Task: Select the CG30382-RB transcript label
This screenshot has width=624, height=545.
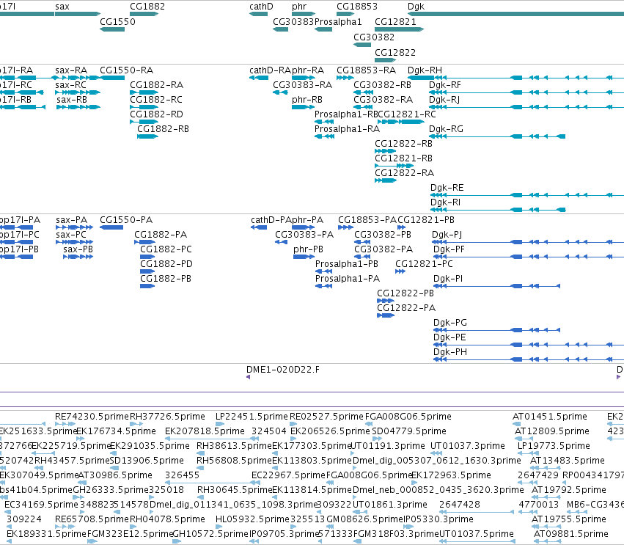Action: [383, 85]
